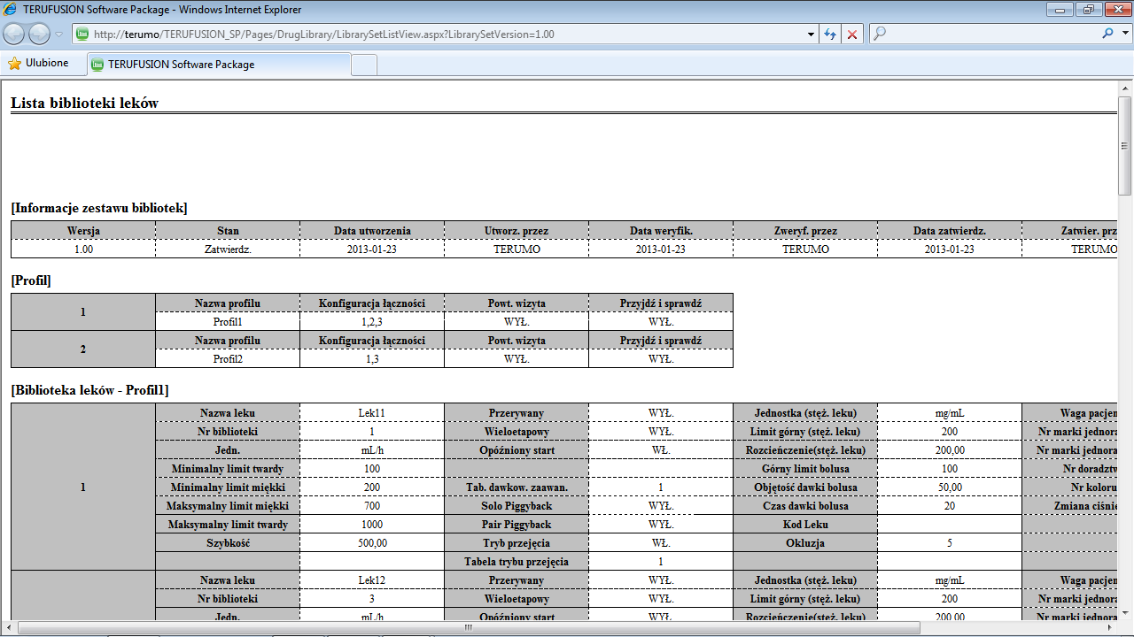Click the 'Pair Piggyback' label

coord(517,525)
